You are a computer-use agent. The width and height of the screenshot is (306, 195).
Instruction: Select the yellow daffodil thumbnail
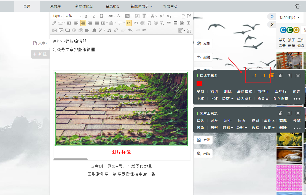(x=289, y=139)
